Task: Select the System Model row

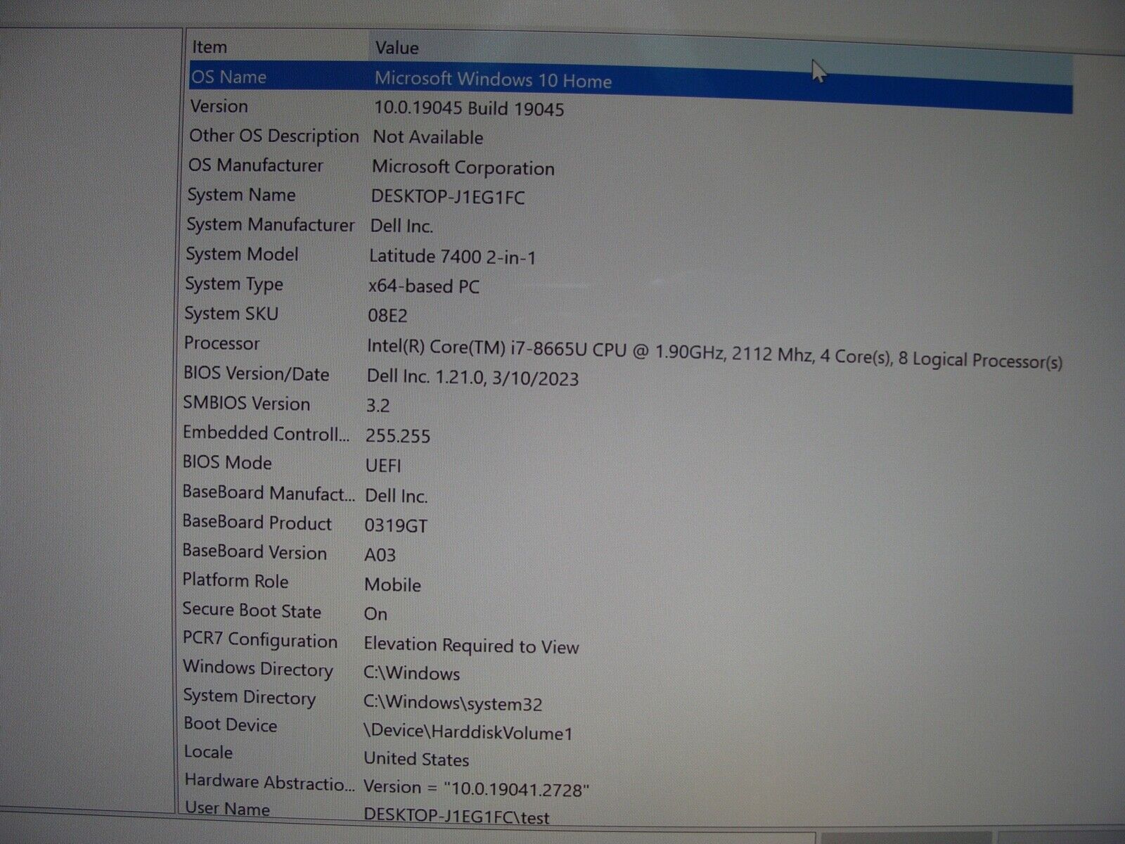Action: point(242,254)
